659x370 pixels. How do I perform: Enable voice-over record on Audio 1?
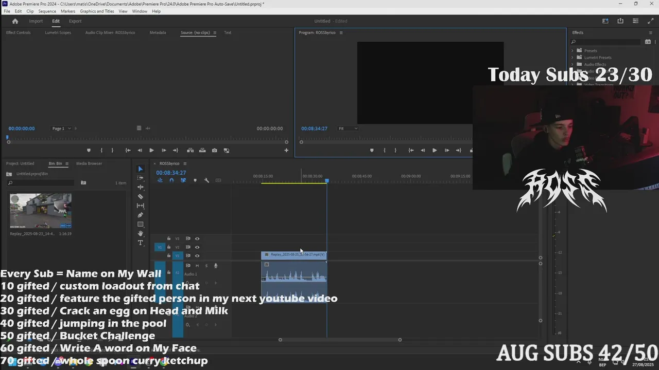(x=216, y=266)
